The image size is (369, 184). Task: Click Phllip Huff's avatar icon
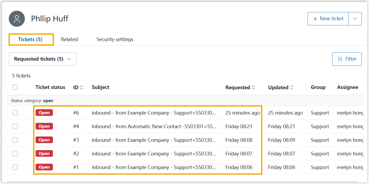[17, 19]
